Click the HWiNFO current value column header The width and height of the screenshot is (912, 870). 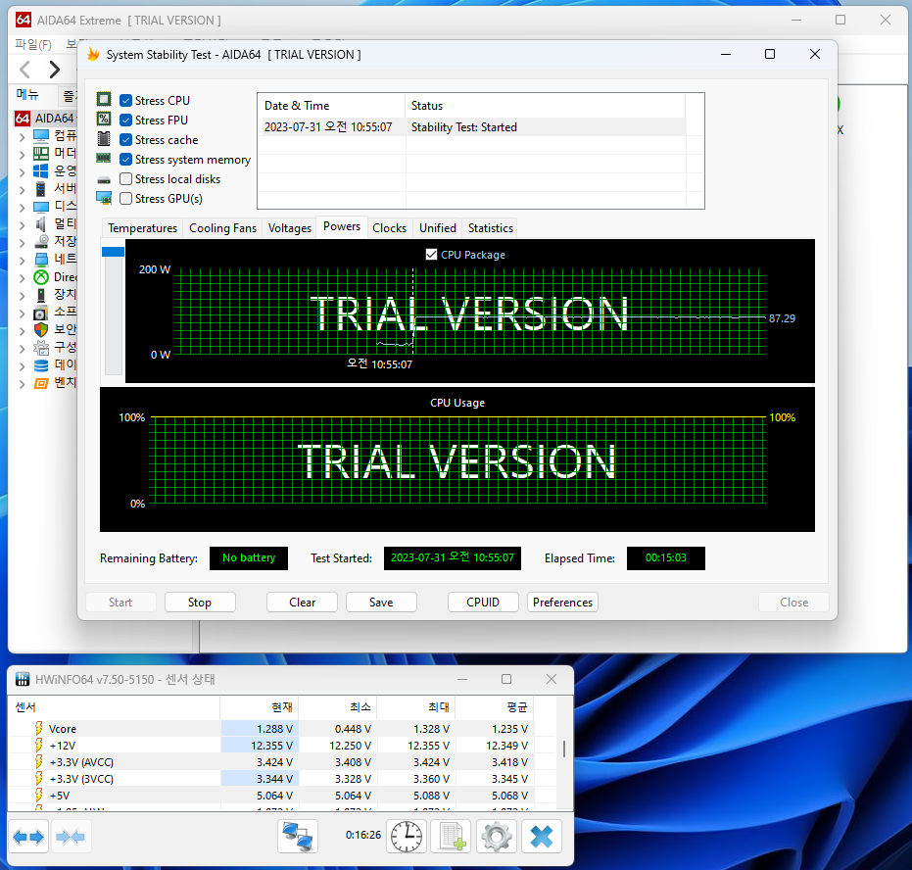click(x=260, y=707)
